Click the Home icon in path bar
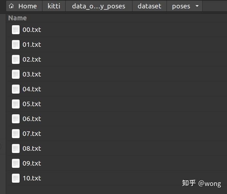The width and height of the screenshot is (227, 194). tap(12, 6)
